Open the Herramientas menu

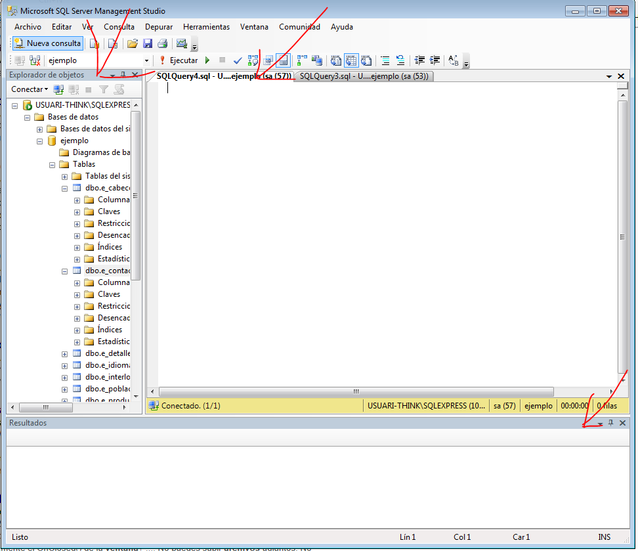click(x=206, y=27)
